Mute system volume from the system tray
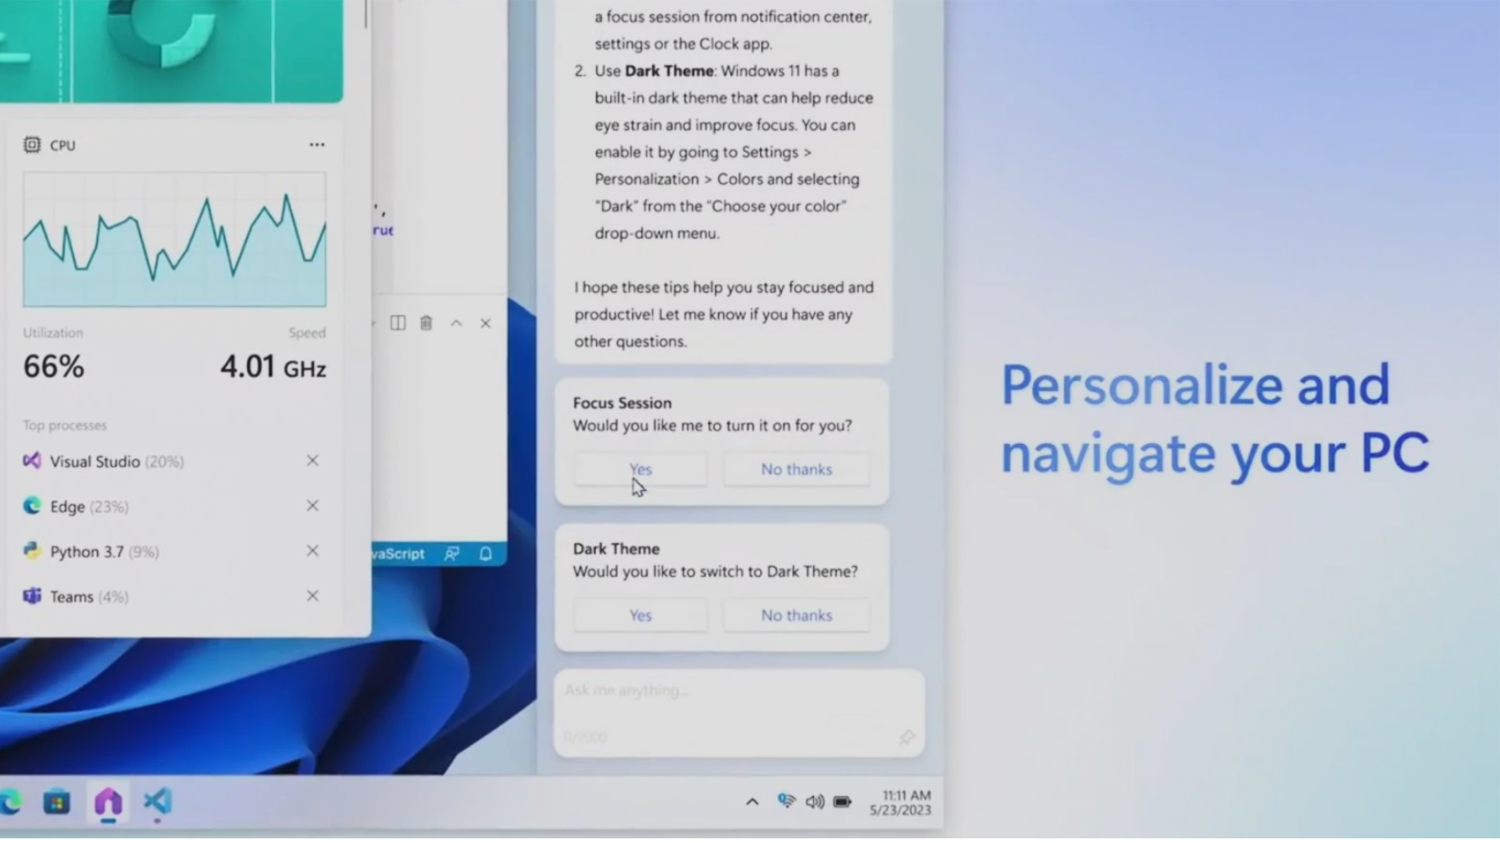1500x843 pixels. pos(815,801)
